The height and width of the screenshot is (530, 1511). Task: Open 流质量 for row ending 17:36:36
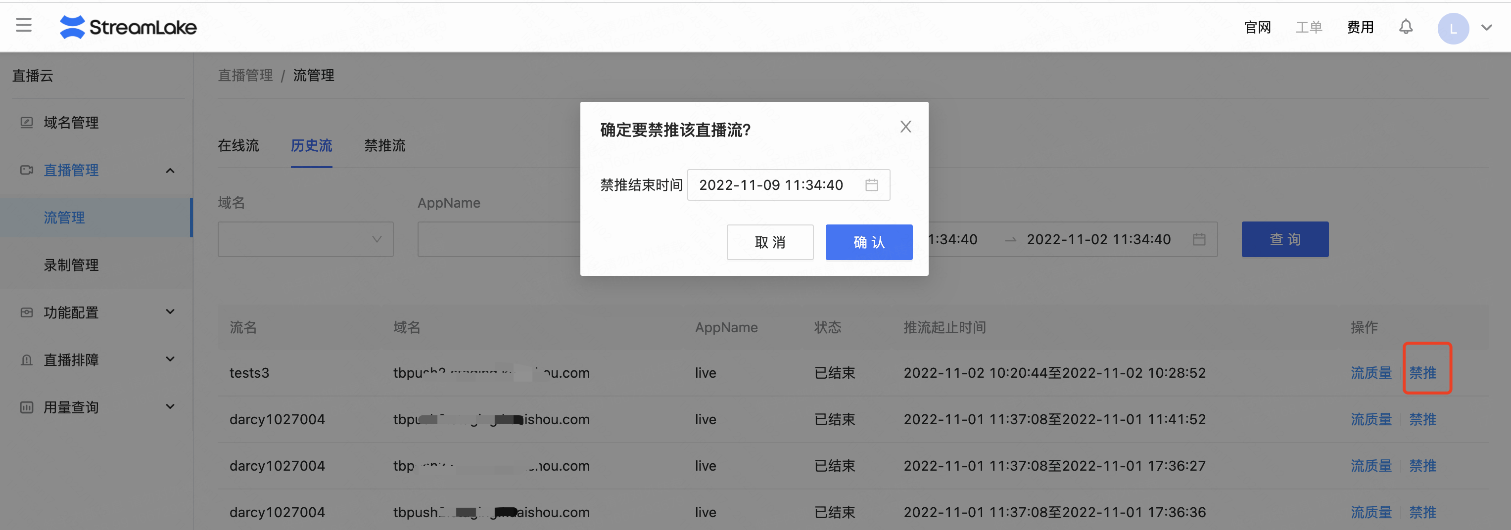point(1371,512)
